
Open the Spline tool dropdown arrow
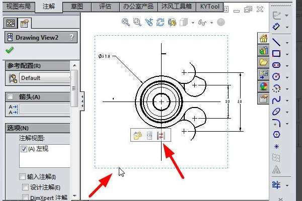pos(287,100)
